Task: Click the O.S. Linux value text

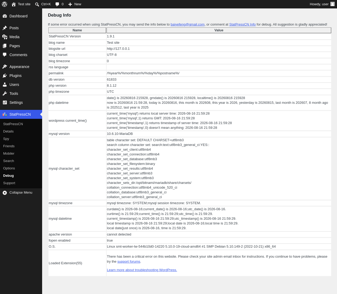Action: pos(191,247)
